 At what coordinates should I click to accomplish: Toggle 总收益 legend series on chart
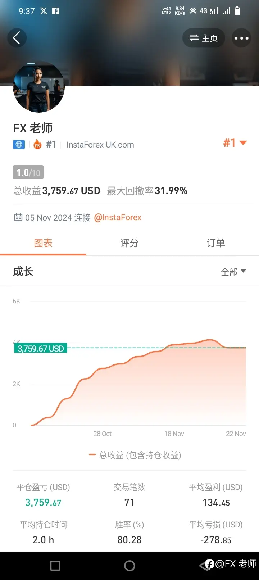click(135, 455)
